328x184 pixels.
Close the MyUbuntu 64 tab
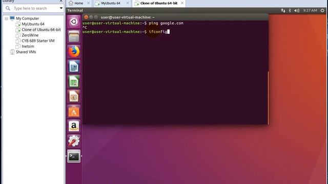tap(128, 3)
